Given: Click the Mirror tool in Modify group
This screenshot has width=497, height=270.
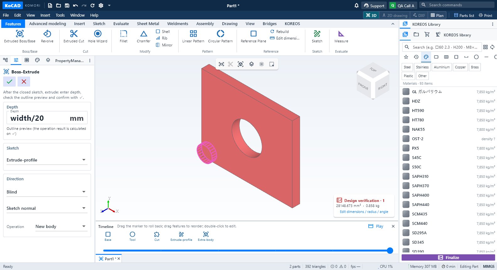Looking at the screenshot, I should coord(164,45).
